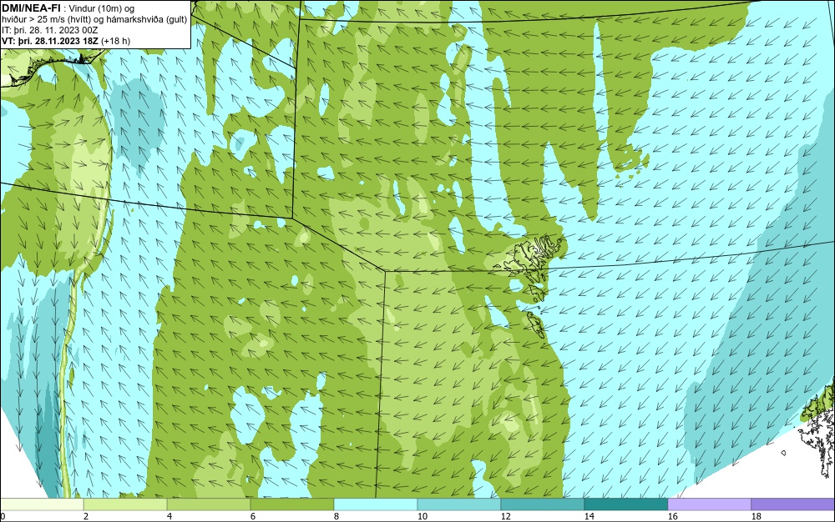Click the 12–14 m/s legend color swatch

tap(542, 504)
